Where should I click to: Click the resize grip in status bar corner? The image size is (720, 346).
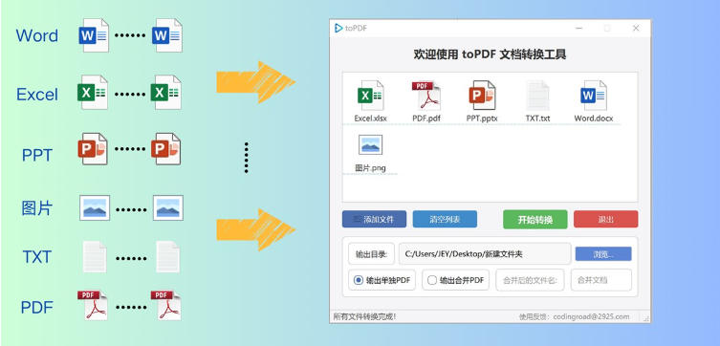pos(646,317)
